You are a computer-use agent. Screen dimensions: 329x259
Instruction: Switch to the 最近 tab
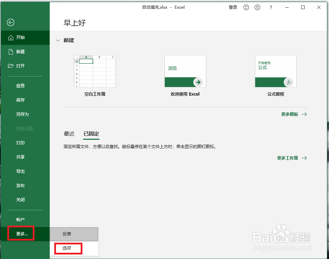(69, 134)
